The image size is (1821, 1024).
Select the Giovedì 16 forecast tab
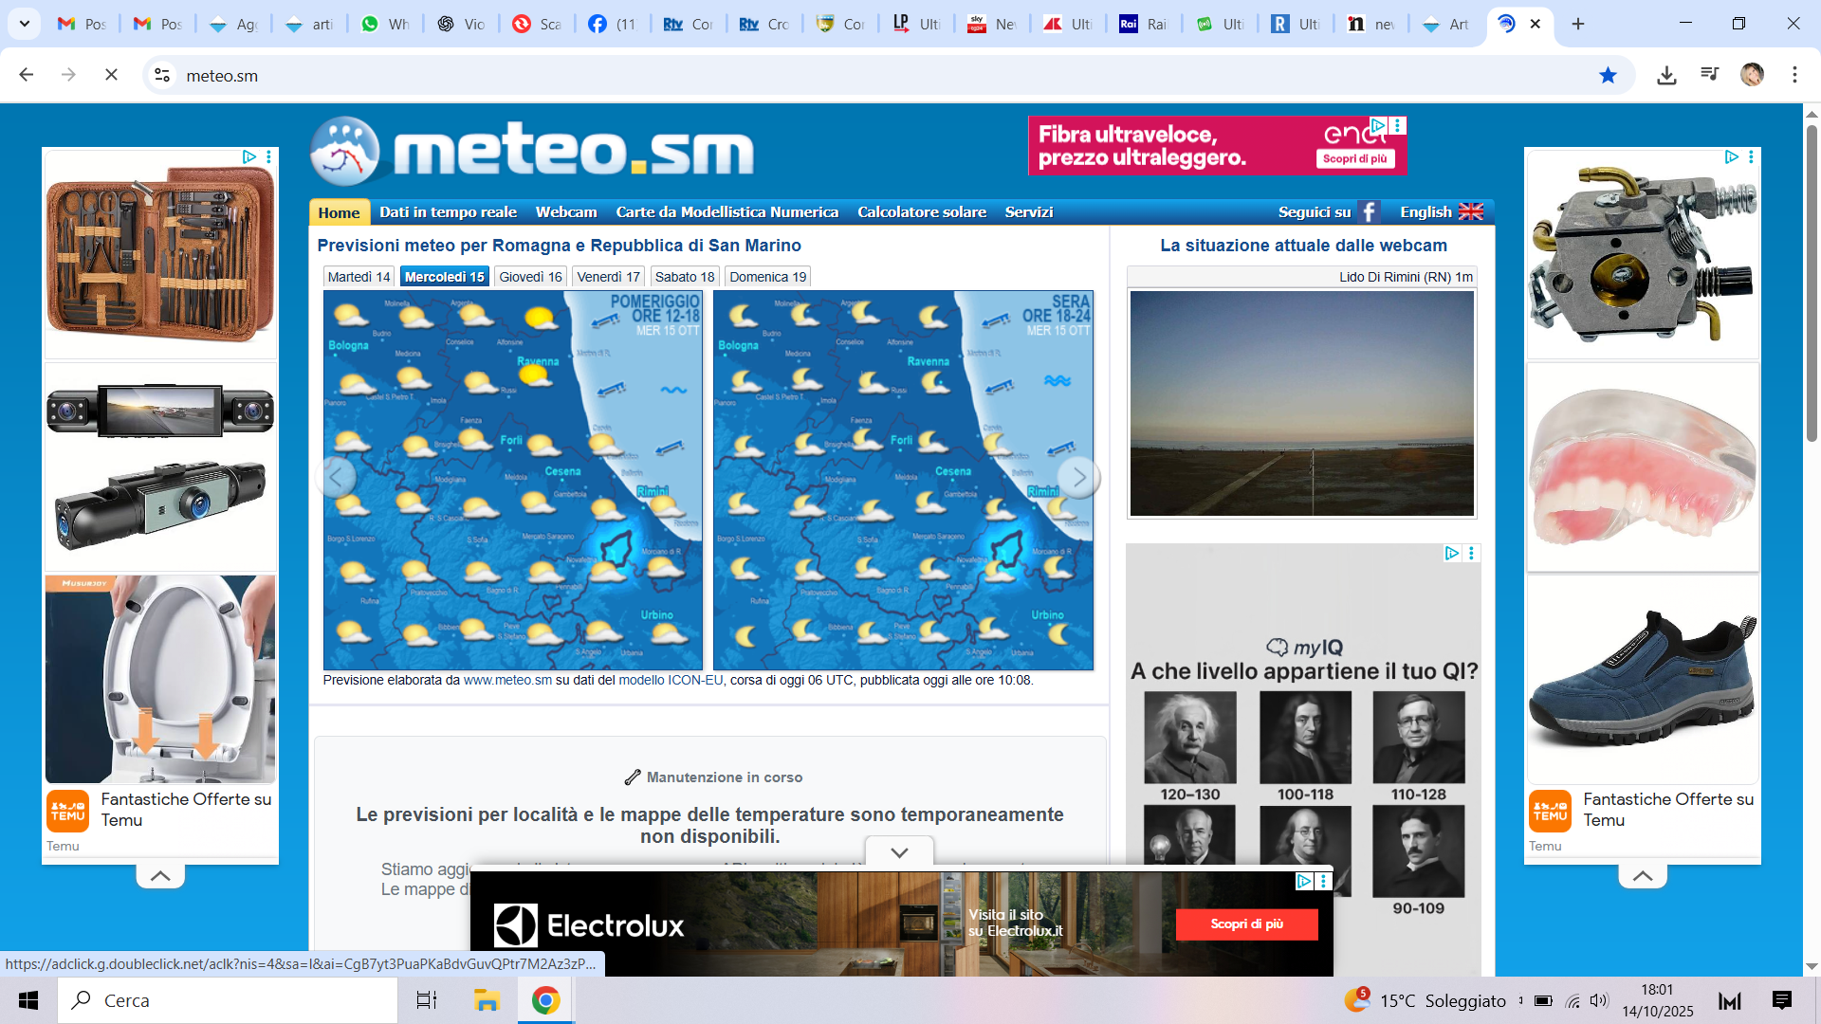[530, 277]
